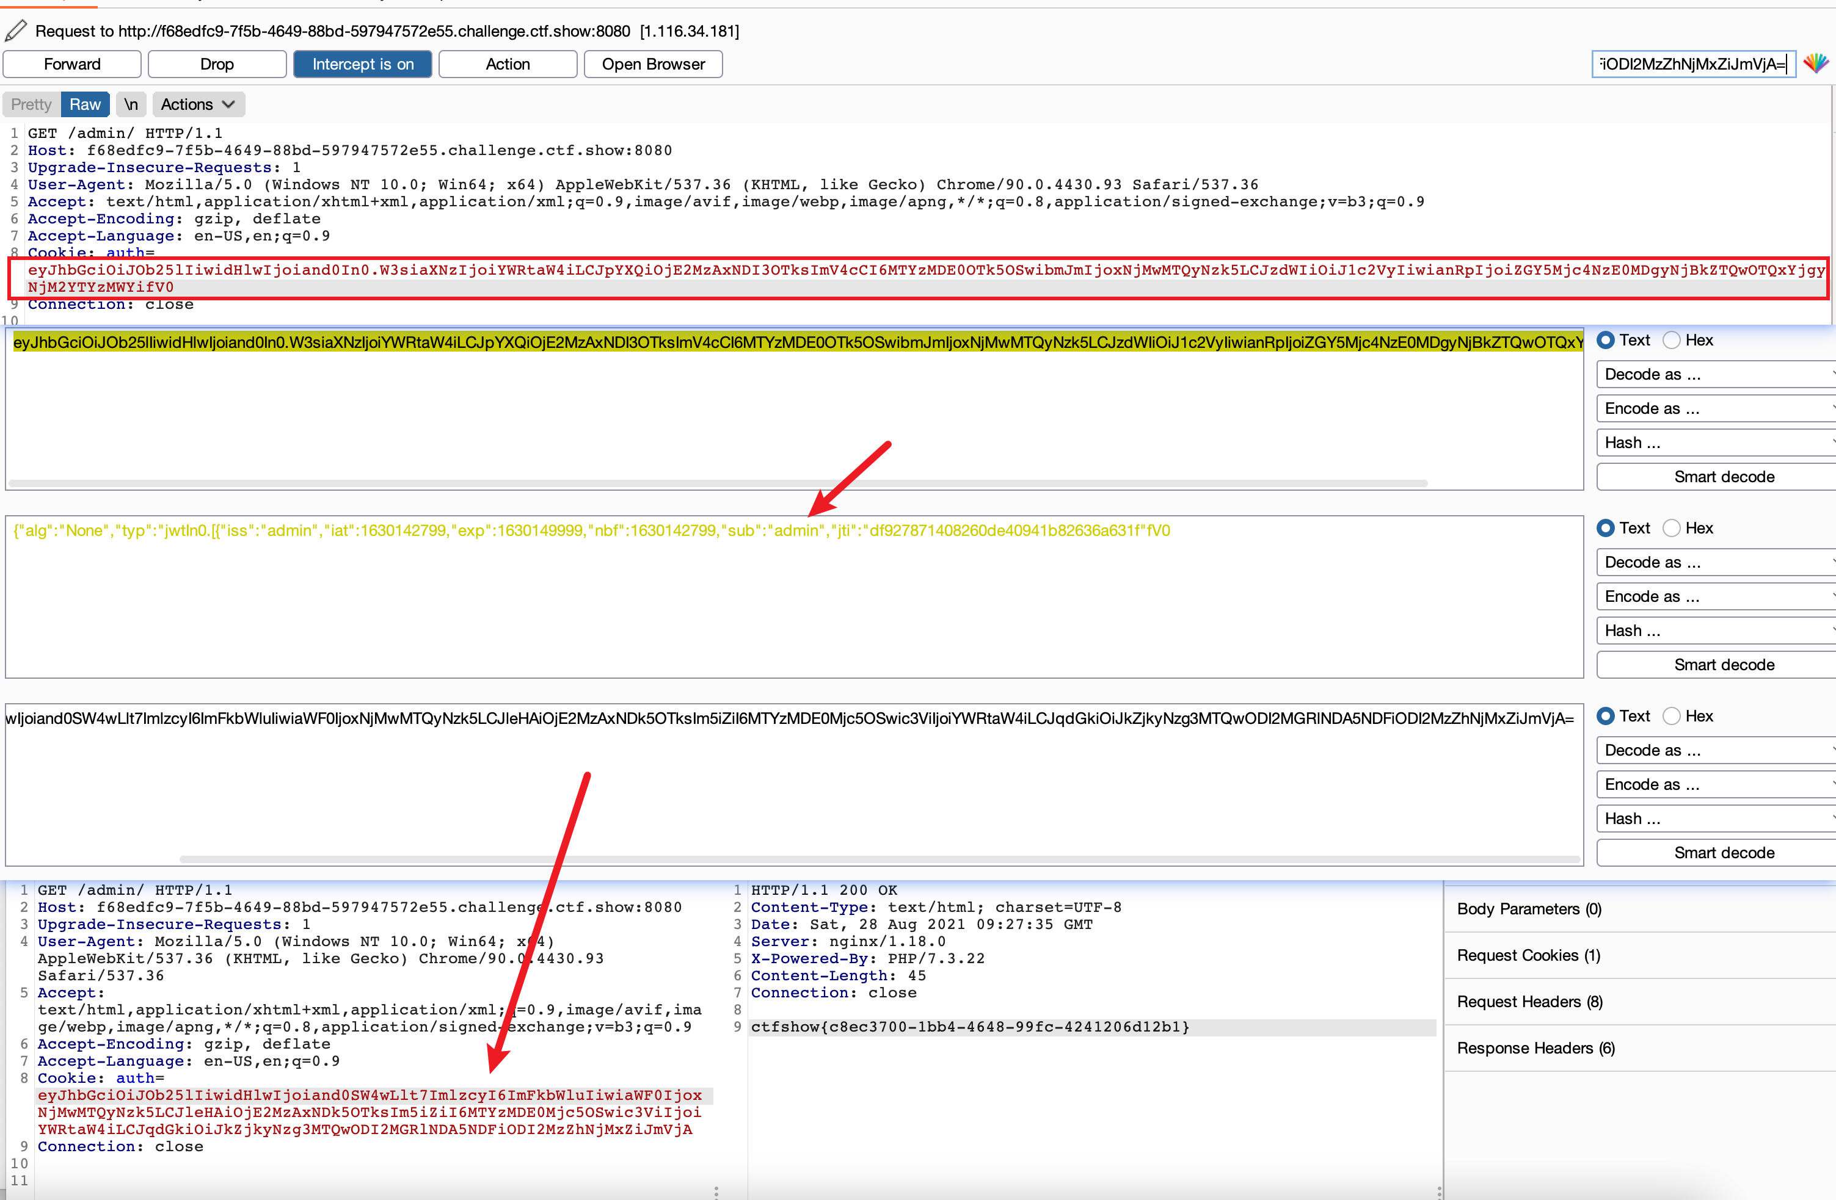Open third box's 'Hash ...' dropdown
1836x1200 pixels.
(x=1716, y=819)
